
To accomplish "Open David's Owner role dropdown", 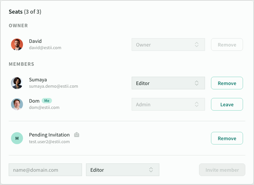I will tap(168, 45).
